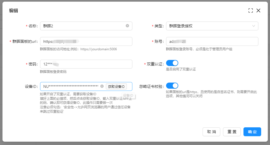Focus the 设备ID text input

70,86
